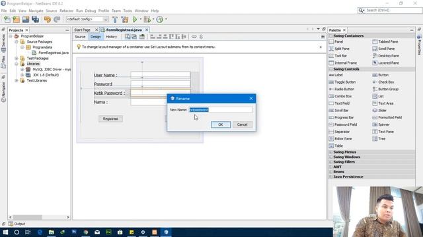The width and height of the screenshot is (423, 237).
Task: Dismiss the layout manager hint bar
Action: coord(321,47)
